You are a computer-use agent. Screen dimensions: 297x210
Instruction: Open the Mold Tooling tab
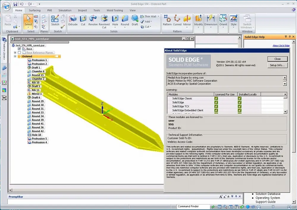pyautogui.click(x=115, y=10)
